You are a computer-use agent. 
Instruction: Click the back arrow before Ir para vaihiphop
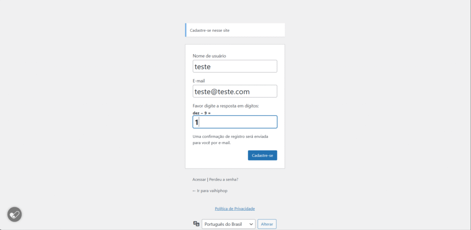click(x=194, y=190)
